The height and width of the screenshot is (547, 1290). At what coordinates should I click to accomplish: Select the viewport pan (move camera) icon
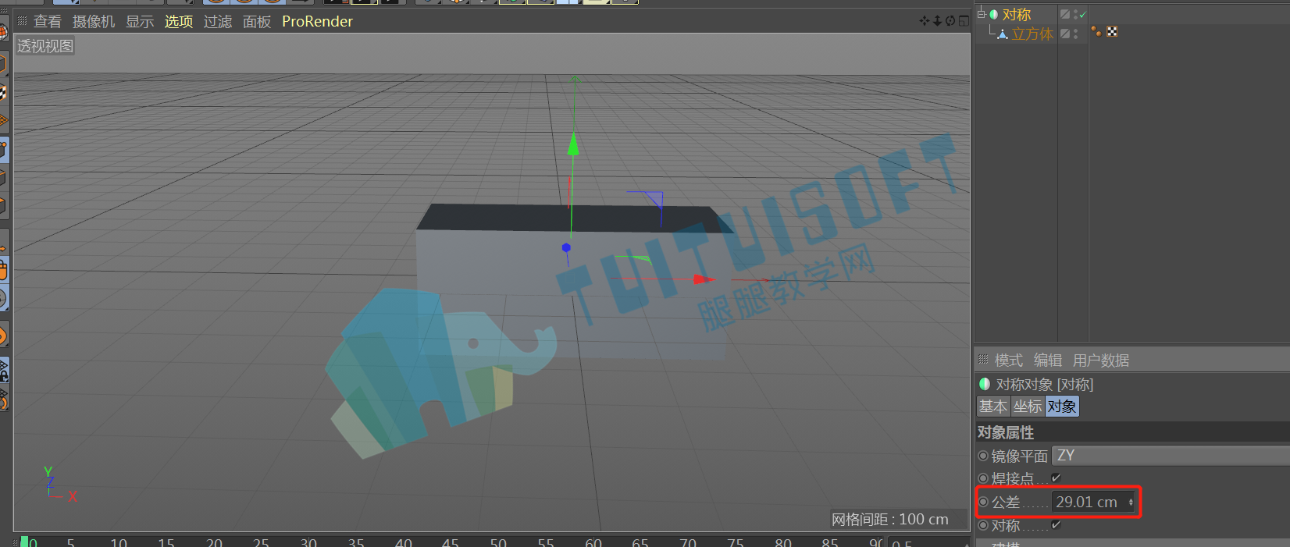[925, 21]
